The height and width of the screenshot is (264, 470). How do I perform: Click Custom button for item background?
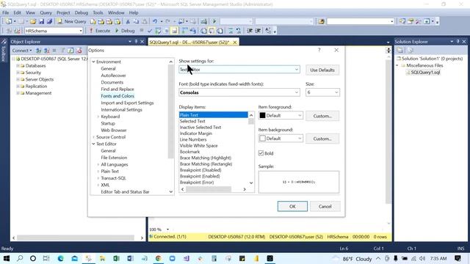coord(322,139)
